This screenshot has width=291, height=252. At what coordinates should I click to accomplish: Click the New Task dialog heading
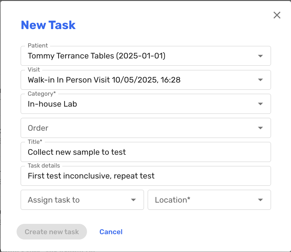[x=48, y=25]
